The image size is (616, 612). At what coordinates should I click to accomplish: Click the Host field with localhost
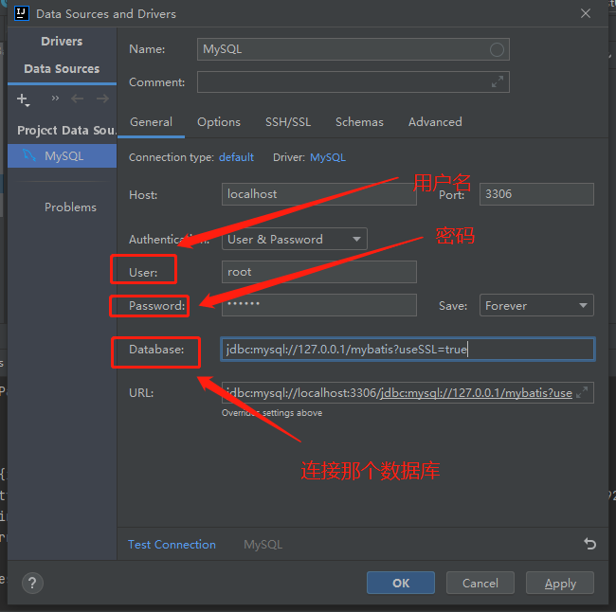[x=319, y=194]
